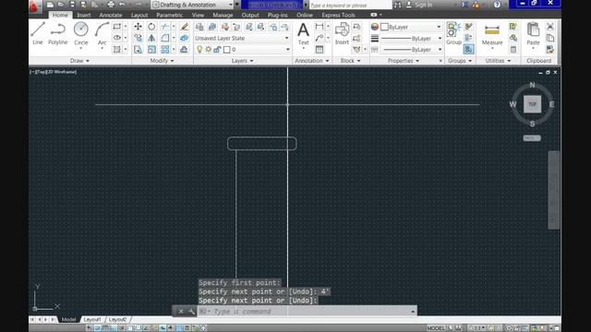Open the Drafting & Annotation workspace dropdown
This screenshot has width=591, height=332.
click(x=192, y=5)
